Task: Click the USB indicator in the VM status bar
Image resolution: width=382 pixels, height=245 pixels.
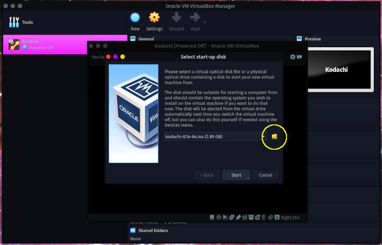Action: pyautogui.click(x=238, y=217)
